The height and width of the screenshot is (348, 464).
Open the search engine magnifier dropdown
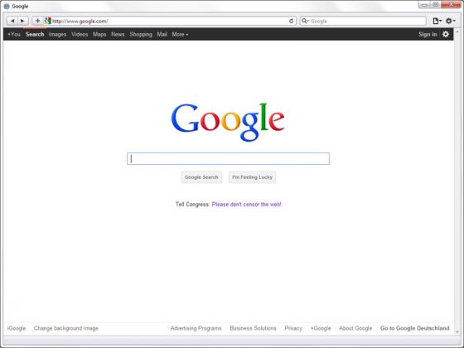tap(305, 21)
